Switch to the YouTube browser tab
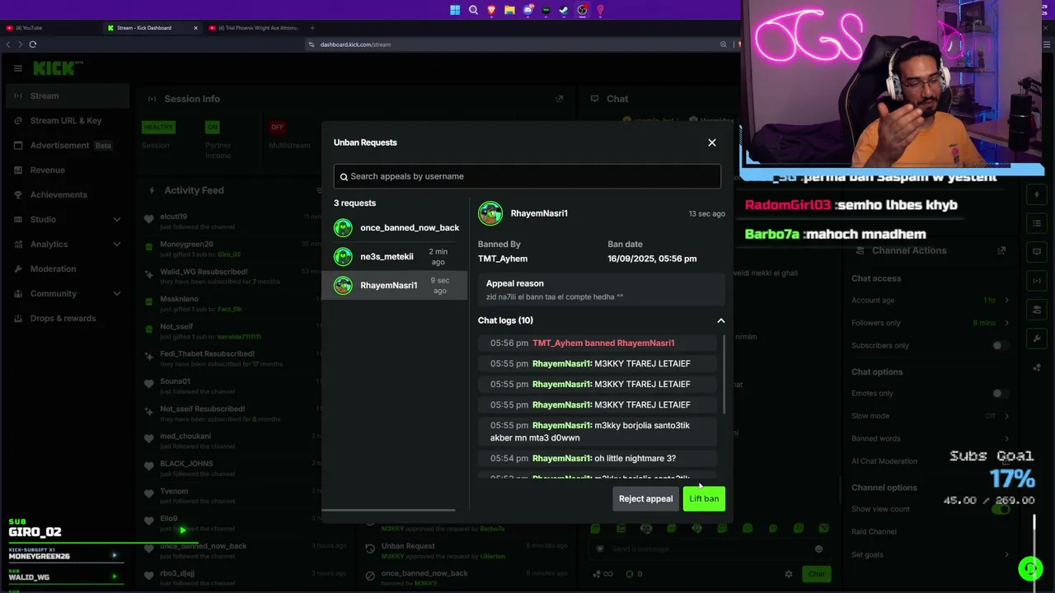The image size is (1055, 593). 51,28
